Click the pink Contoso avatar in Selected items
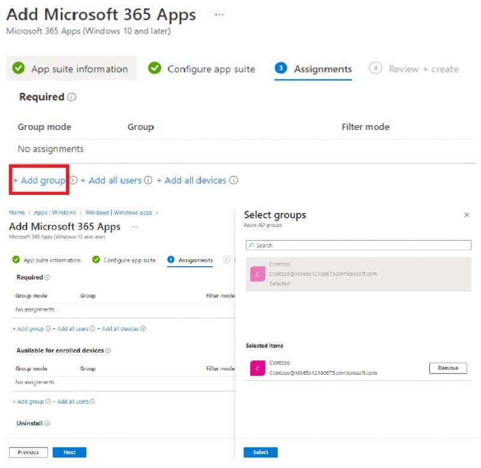 tap(258, 368)
